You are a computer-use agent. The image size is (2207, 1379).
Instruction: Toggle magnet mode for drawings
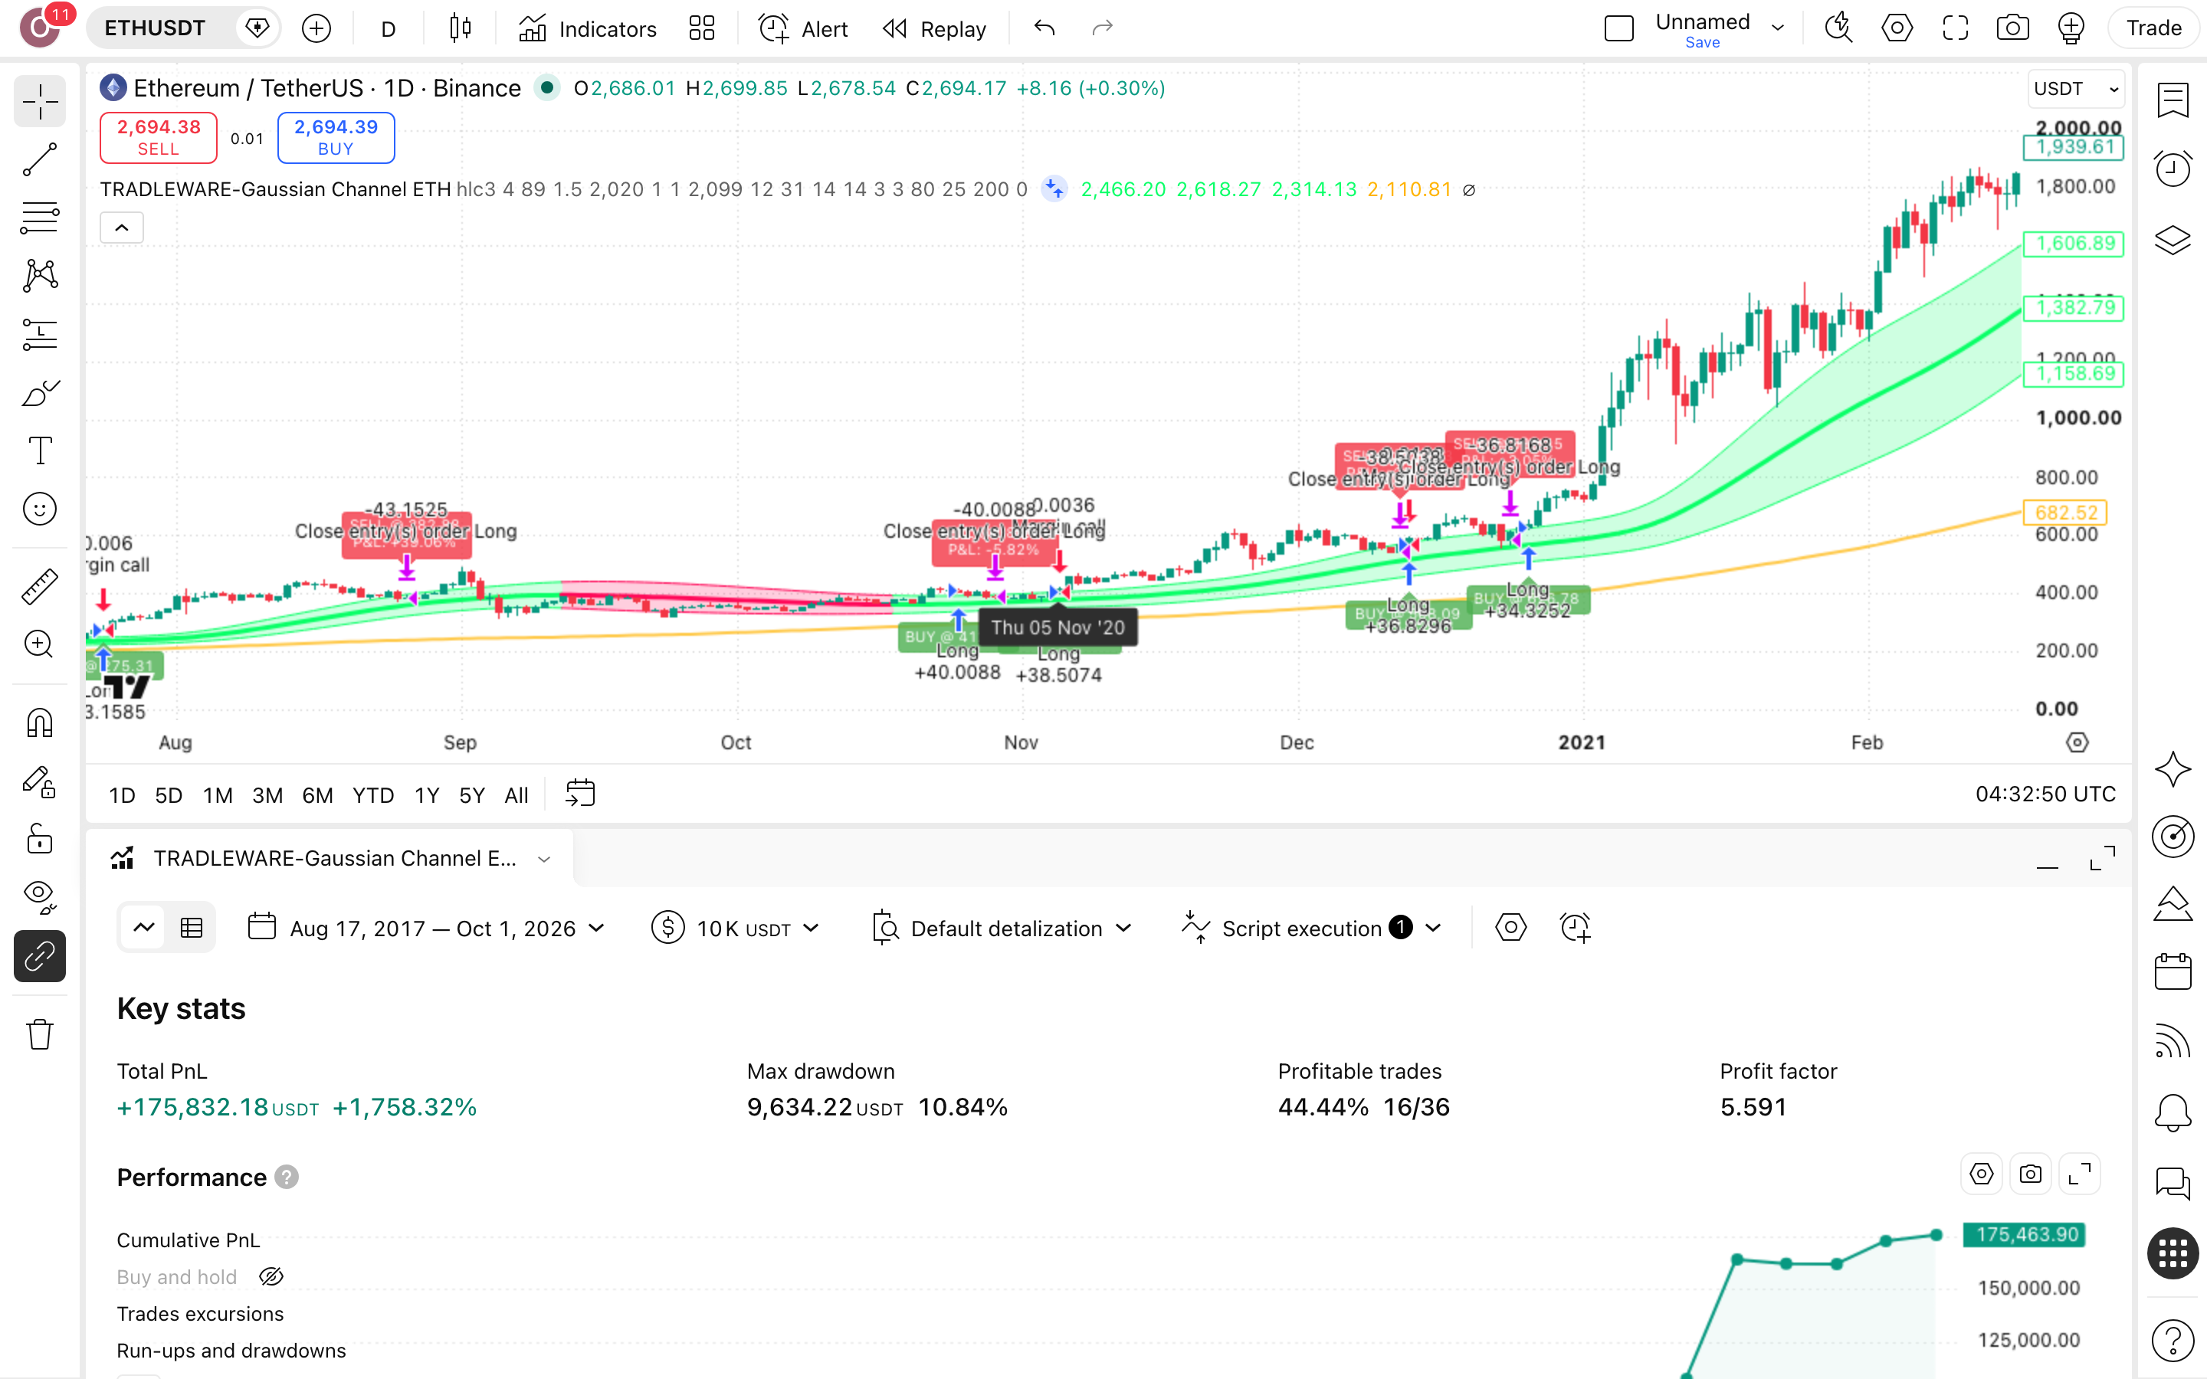point(39,723)
